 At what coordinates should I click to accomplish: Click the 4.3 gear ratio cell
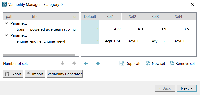coord(140,29)
